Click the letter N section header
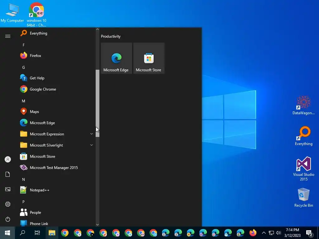319x239 pixels. point(24,180)
